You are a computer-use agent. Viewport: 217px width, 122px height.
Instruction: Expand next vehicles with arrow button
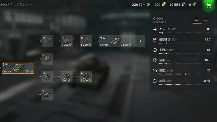(x=139, y=41)
